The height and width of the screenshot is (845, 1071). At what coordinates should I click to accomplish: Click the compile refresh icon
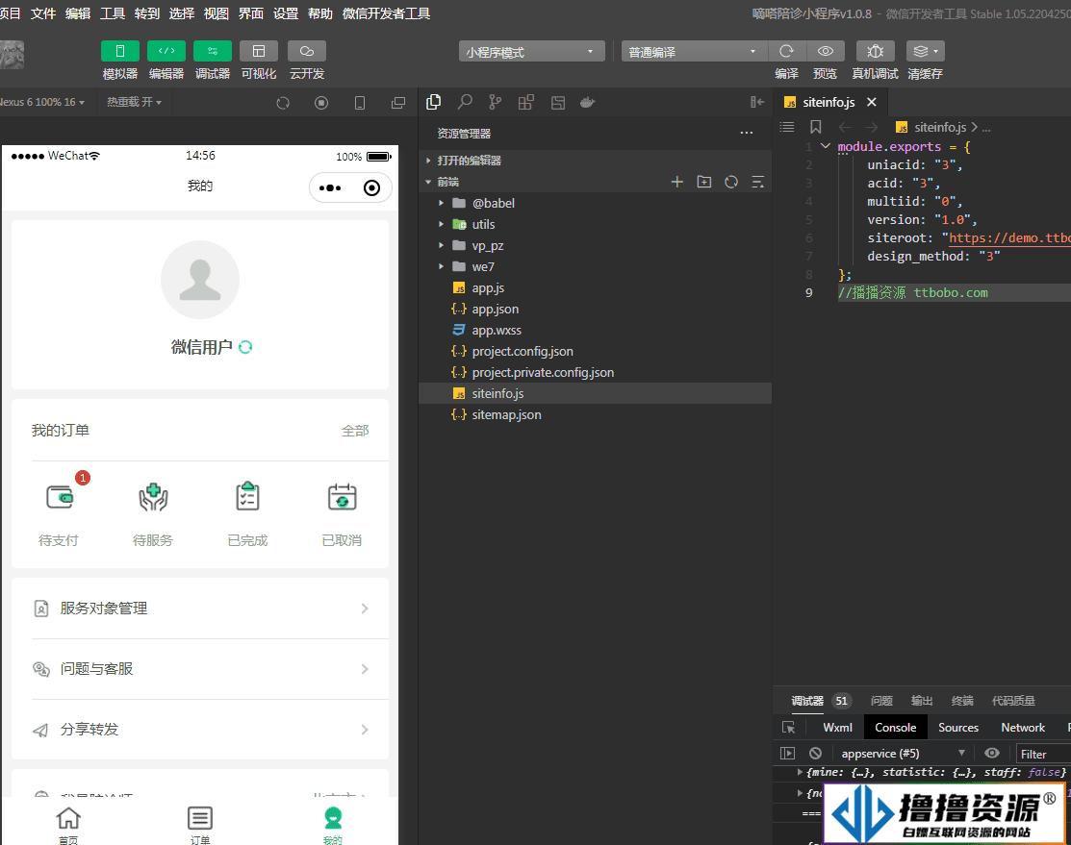787,51
